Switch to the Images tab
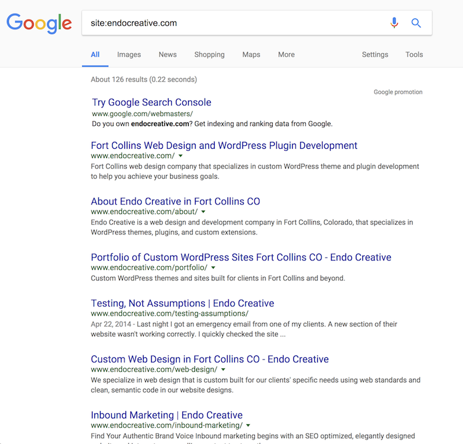 pyautogui.click(x=129, y=54)
